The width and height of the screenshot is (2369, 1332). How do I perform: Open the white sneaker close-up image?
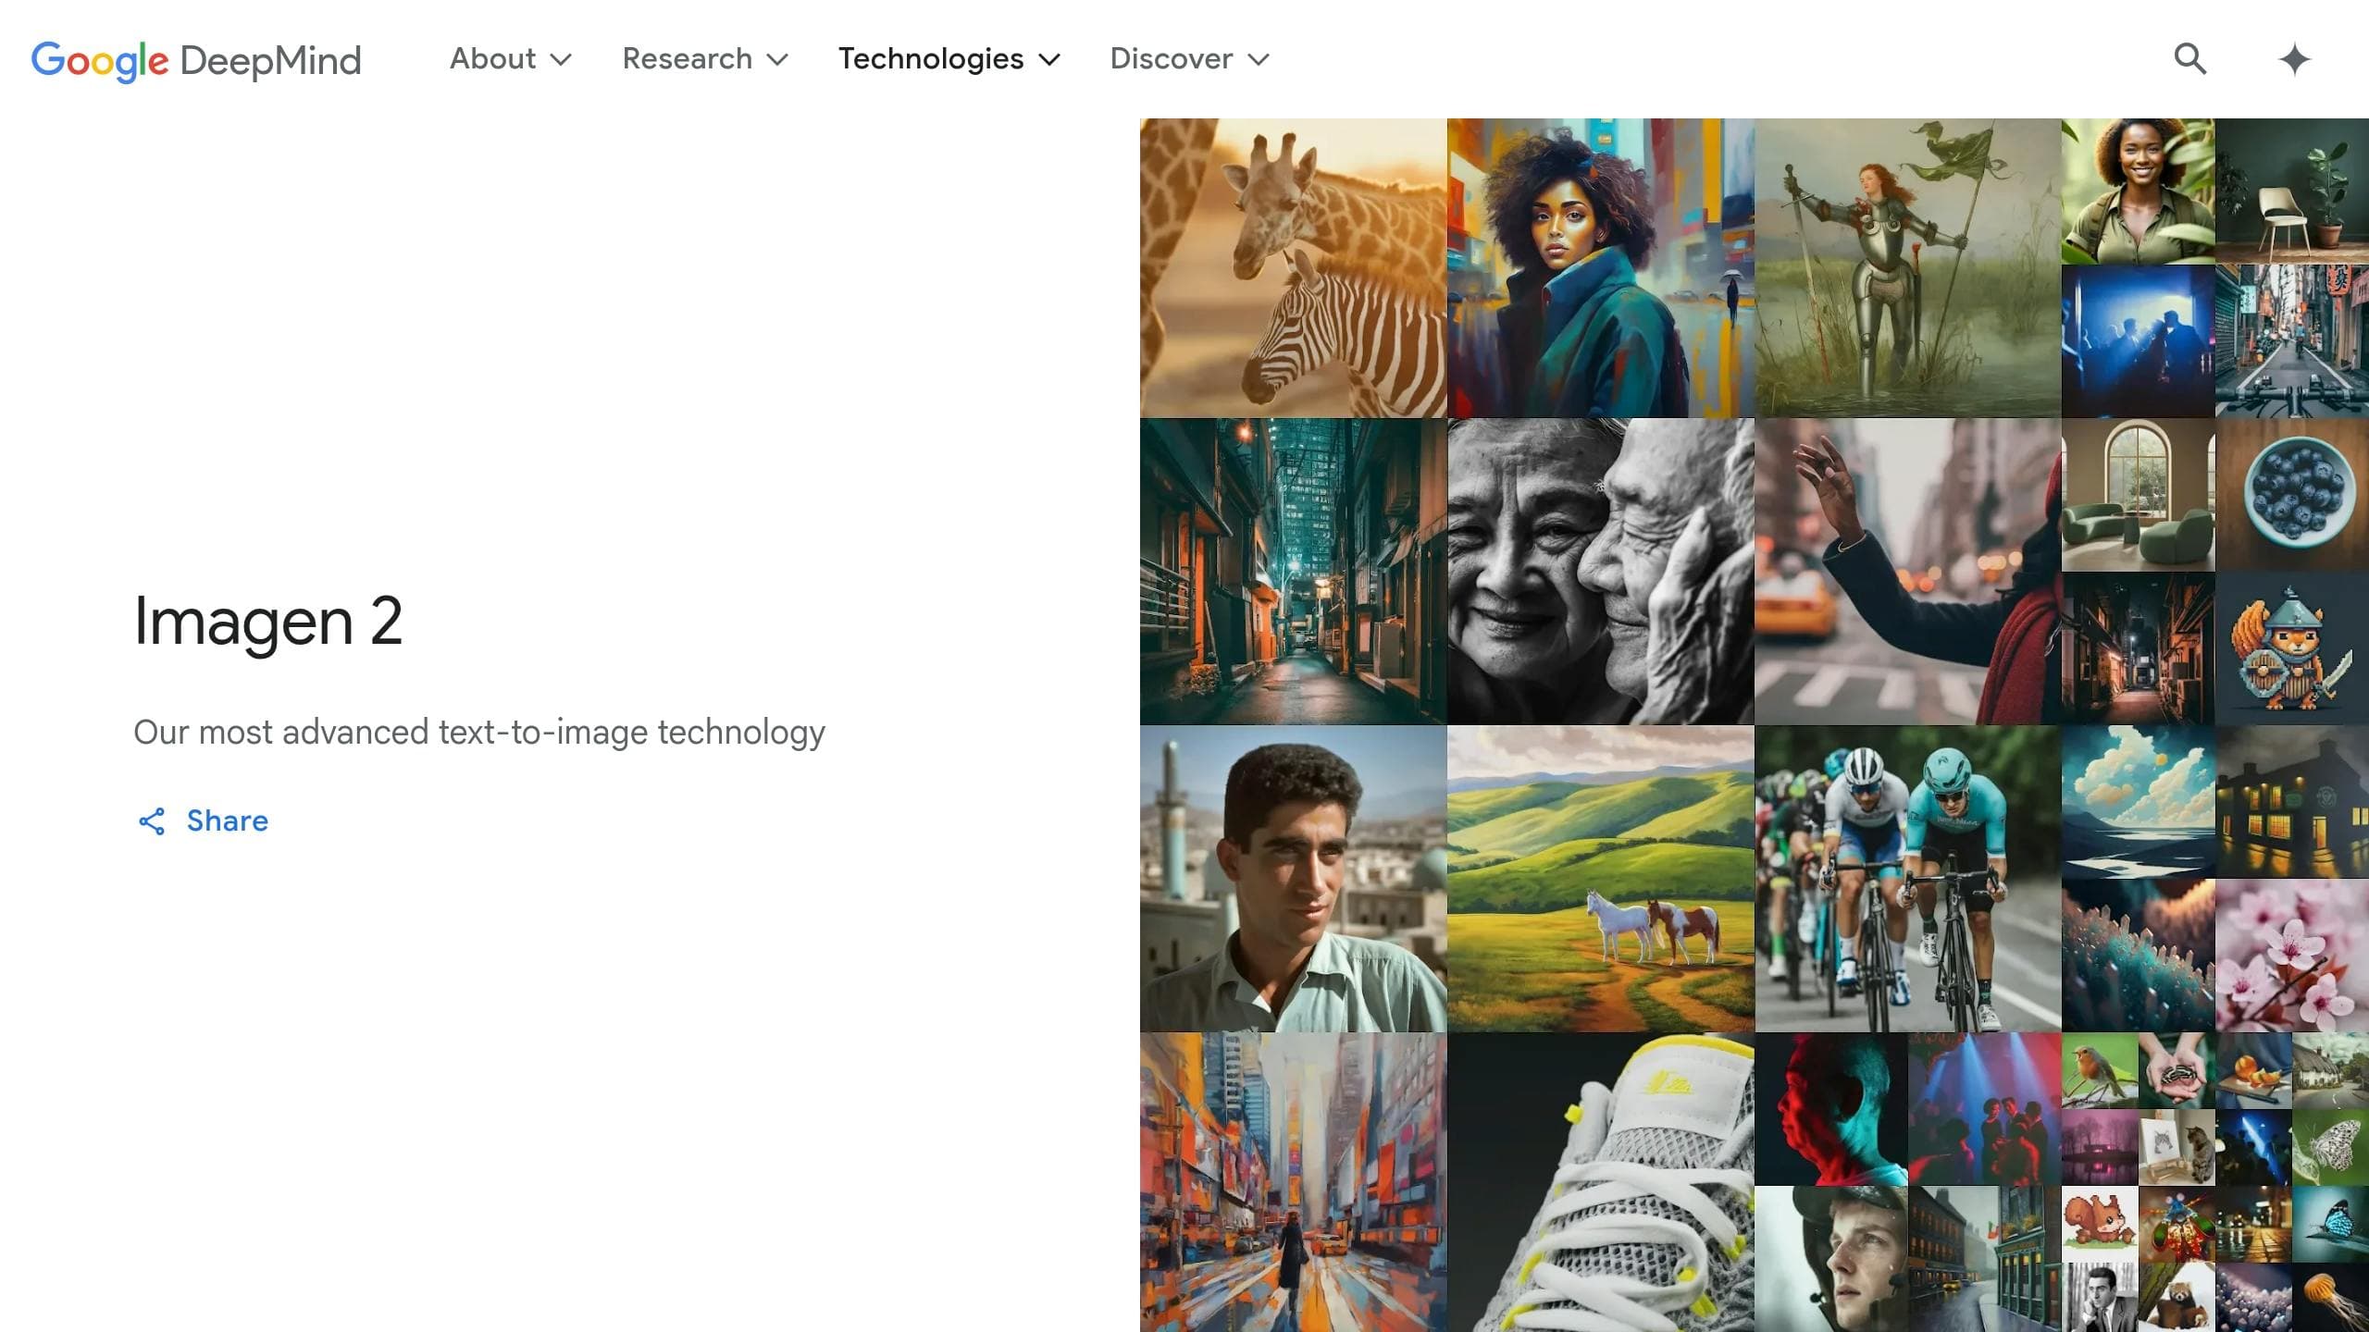tap(1601, 1182)
